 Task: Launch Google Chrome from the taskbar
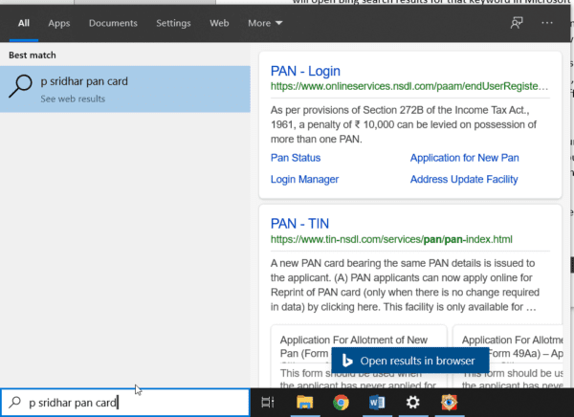tap(341, 403)
